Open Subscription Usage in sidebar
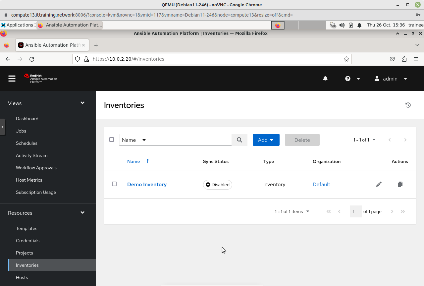Screen dimensions: 424x286 click(x=36, y=192)
